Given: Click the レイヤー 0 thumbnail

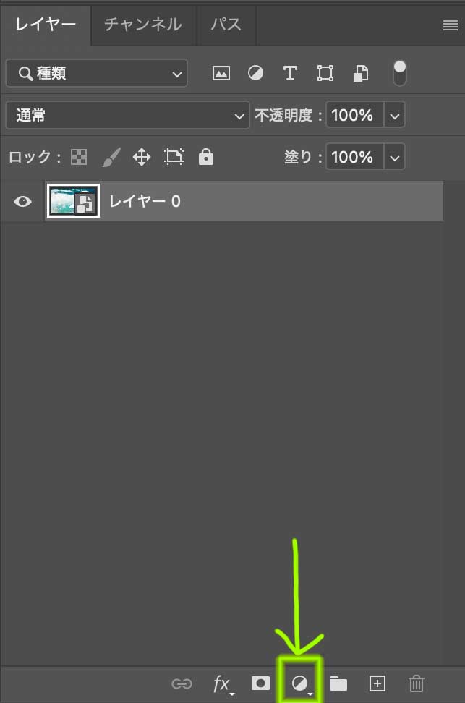Looking at the screenshot, I should point(72,201).
